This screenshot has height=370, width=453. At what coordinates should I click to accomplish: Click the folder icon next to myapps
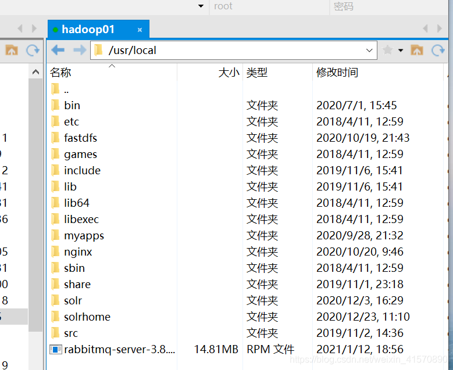[55, 235]
